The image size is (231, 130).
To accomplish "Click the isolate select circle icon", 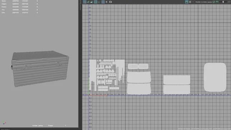I will (106, 2).
